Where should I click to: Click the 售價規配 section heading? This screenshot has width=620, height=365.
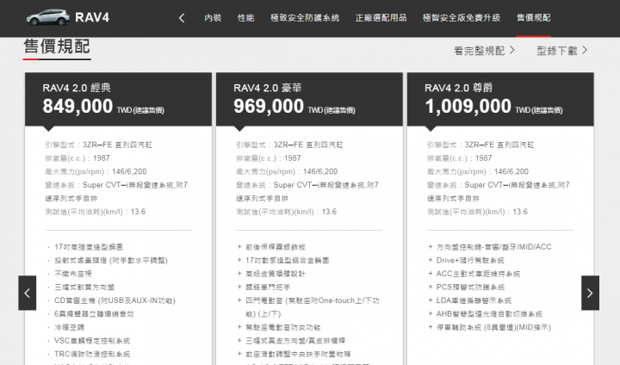pos(57,46)
